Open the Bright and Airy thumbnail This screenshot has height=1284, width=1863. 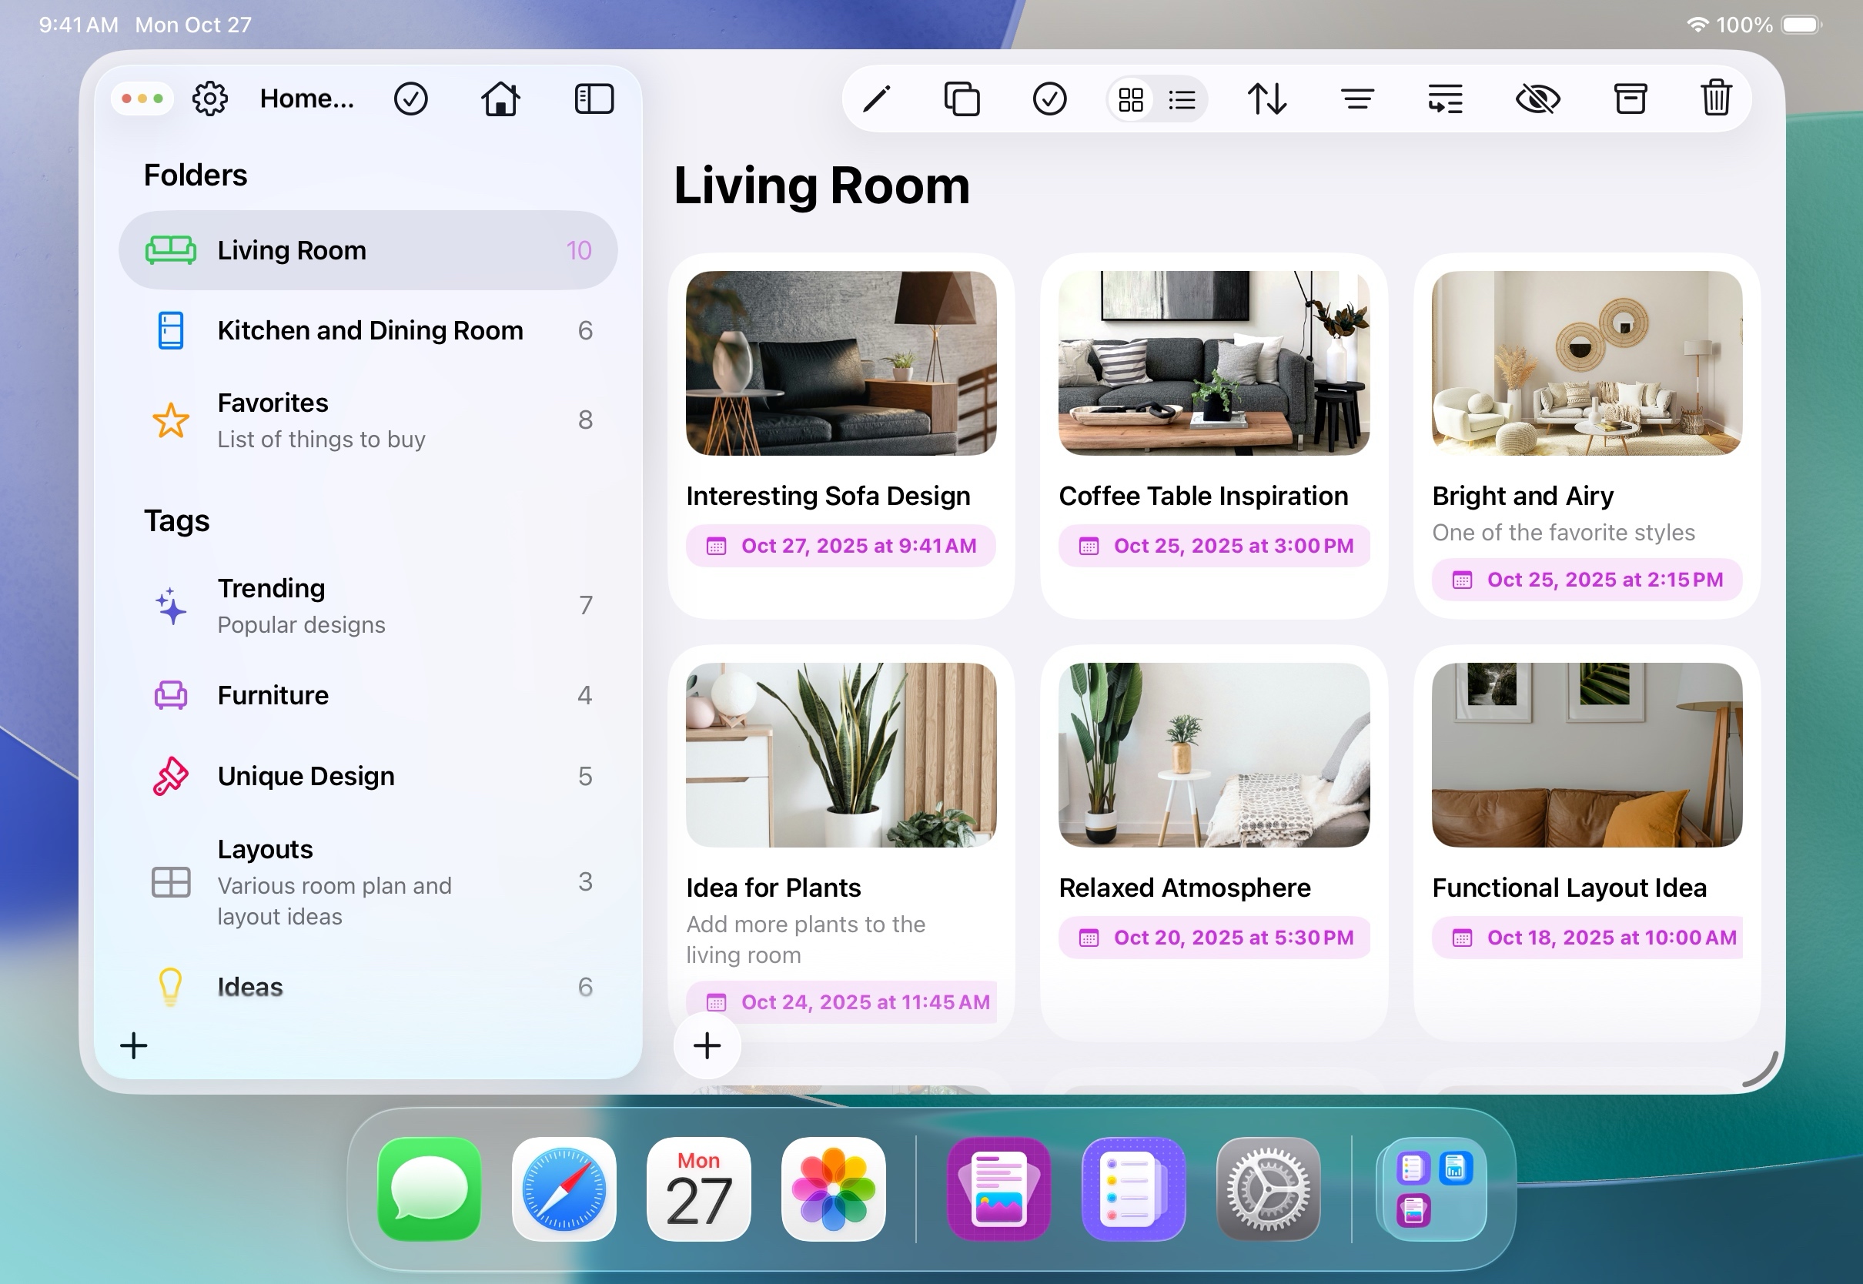pos(1587,363)
